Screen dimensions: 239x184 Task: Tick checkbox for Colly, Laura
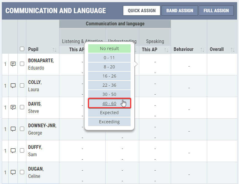[22, 85]
